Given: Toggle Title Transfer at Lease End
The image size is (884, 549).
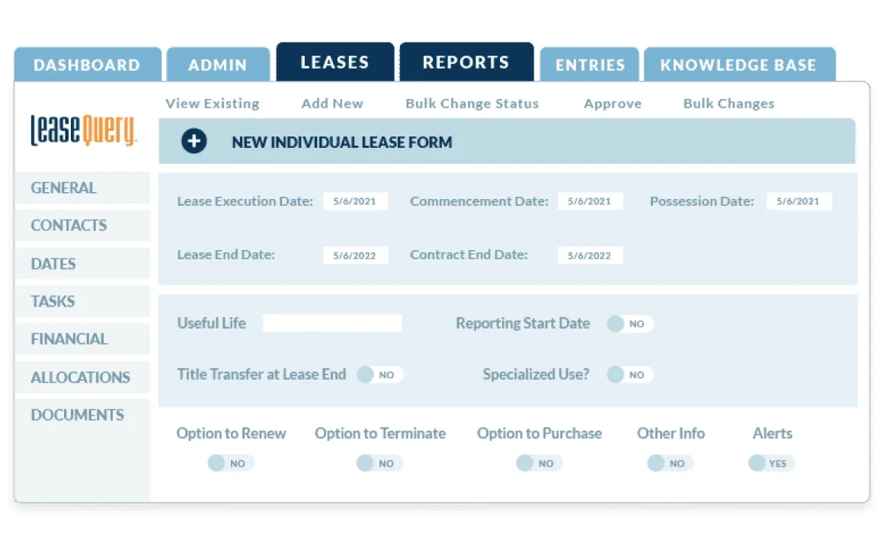Looking at the screenshot, I should [380, 374].
